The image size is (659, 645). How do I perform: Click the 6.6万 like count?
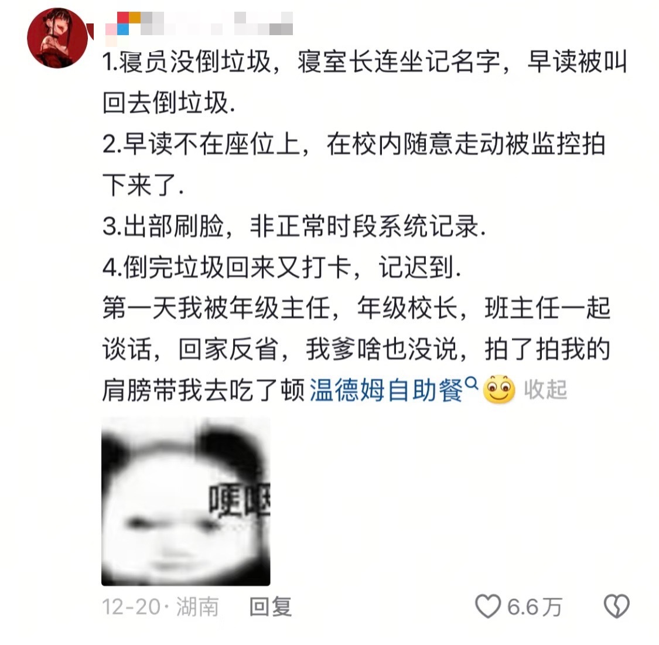click(x=534, y=607)
